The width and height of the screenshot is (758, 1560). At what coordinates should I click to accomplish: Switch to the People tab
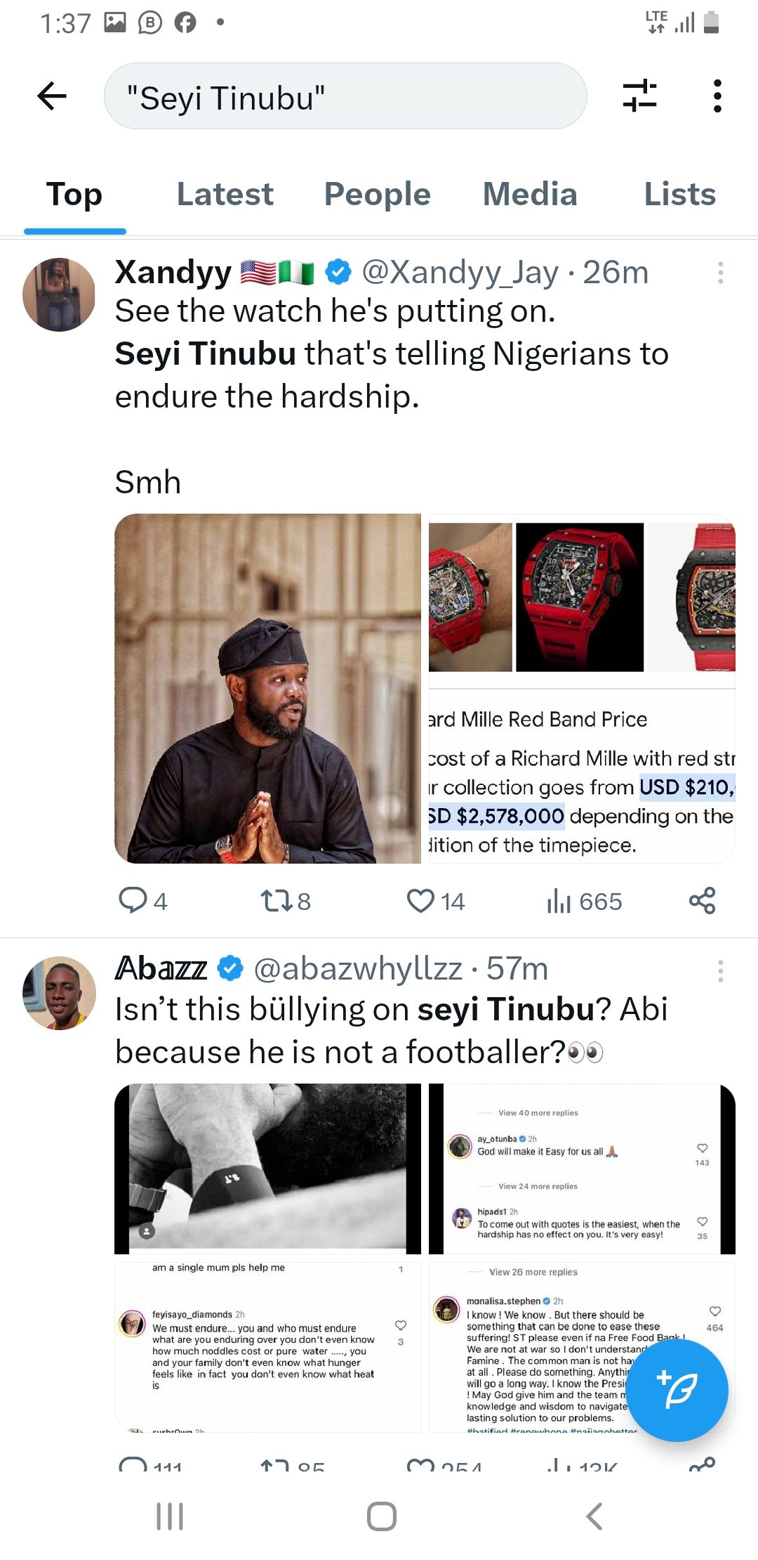click(377, 195)
